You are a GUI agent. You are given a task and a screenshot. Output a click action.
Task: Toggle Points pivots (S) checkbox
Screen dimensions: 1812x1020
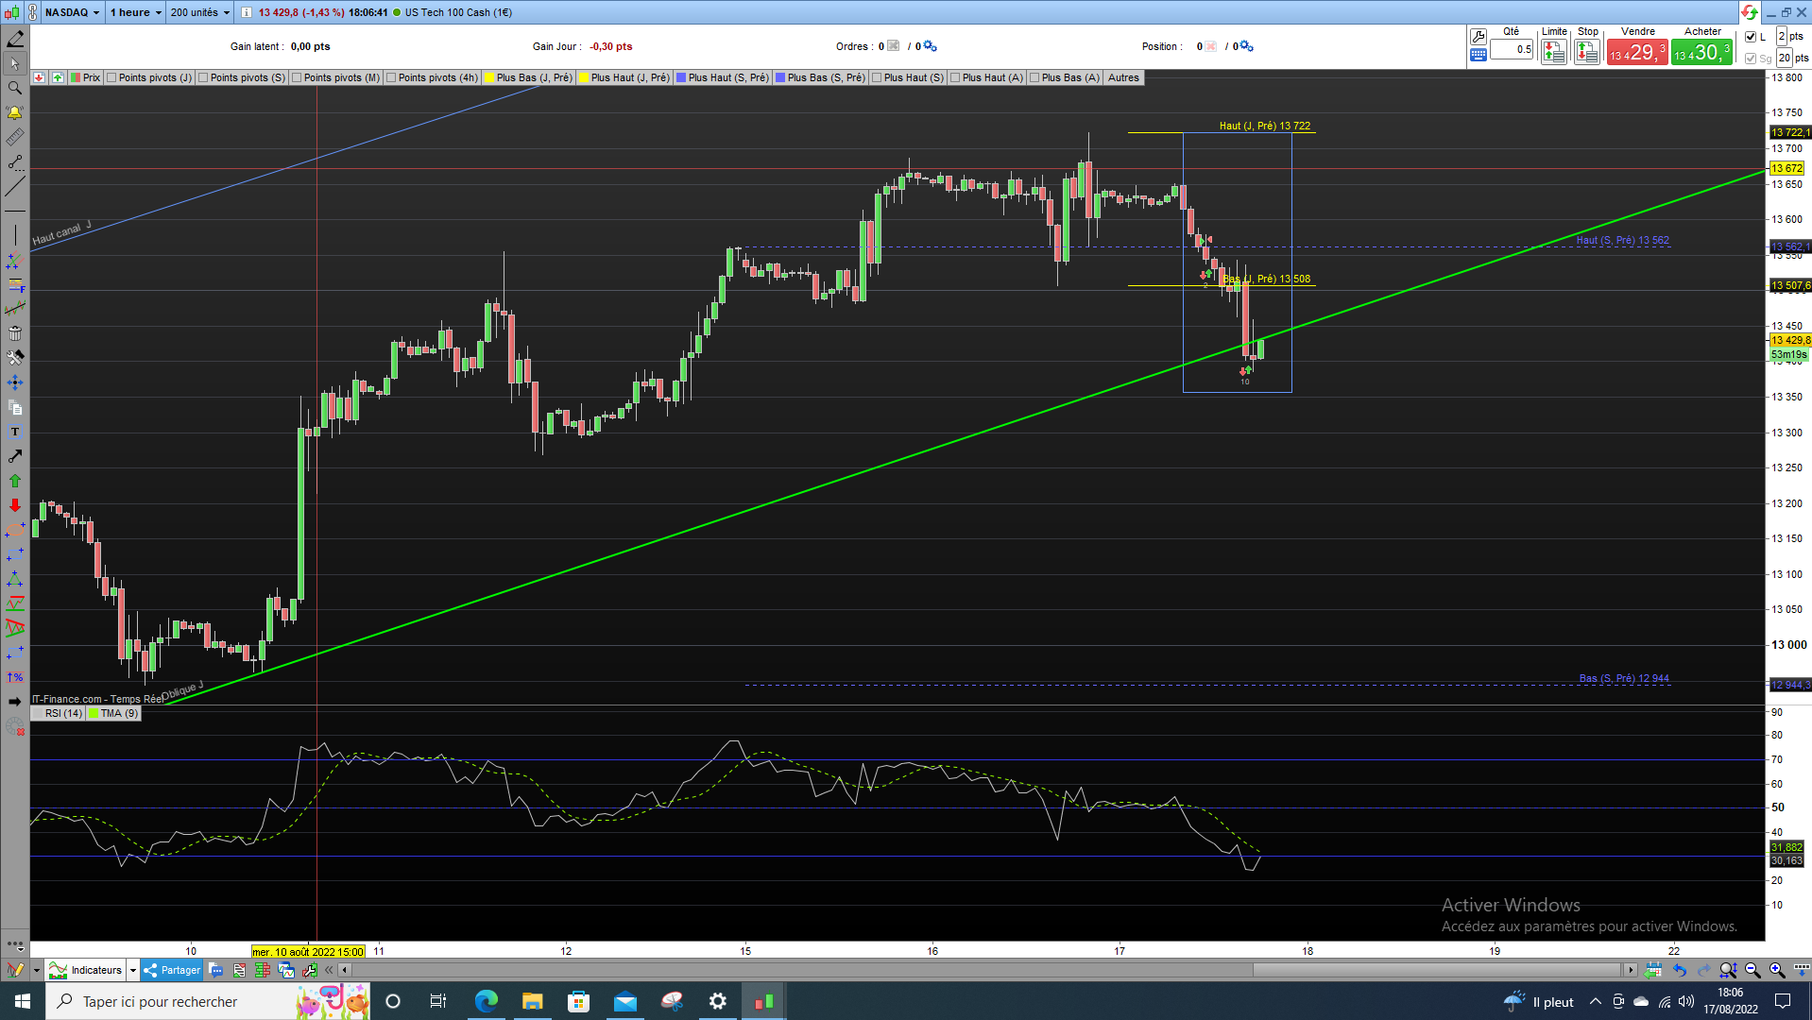click(x=203, y=77)
